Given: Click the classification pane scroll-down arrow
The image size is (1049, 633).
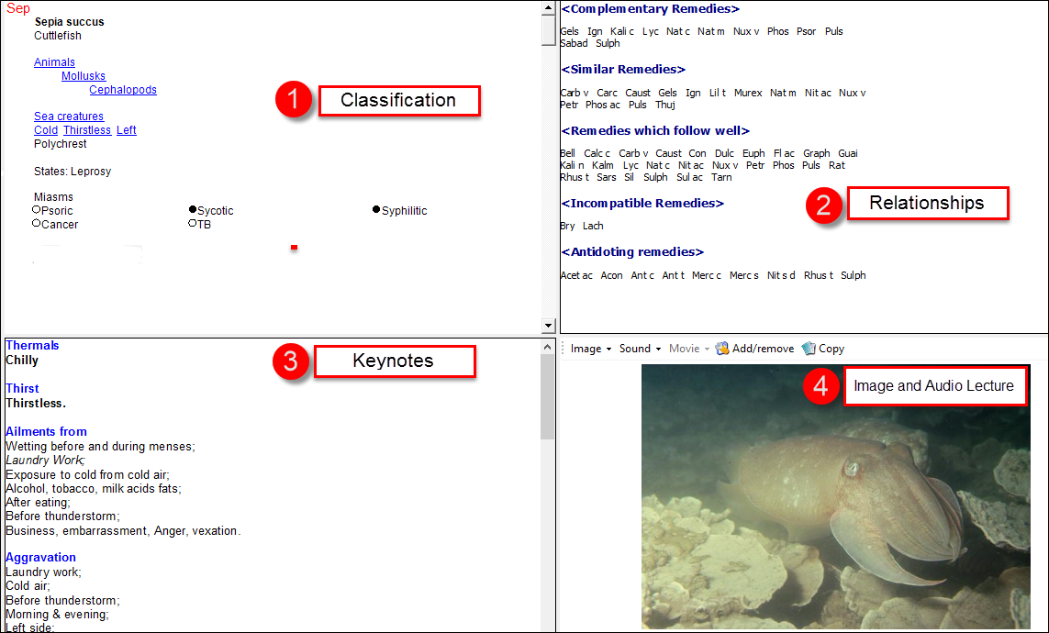Looking at the screenshot, I should (549, 326).
